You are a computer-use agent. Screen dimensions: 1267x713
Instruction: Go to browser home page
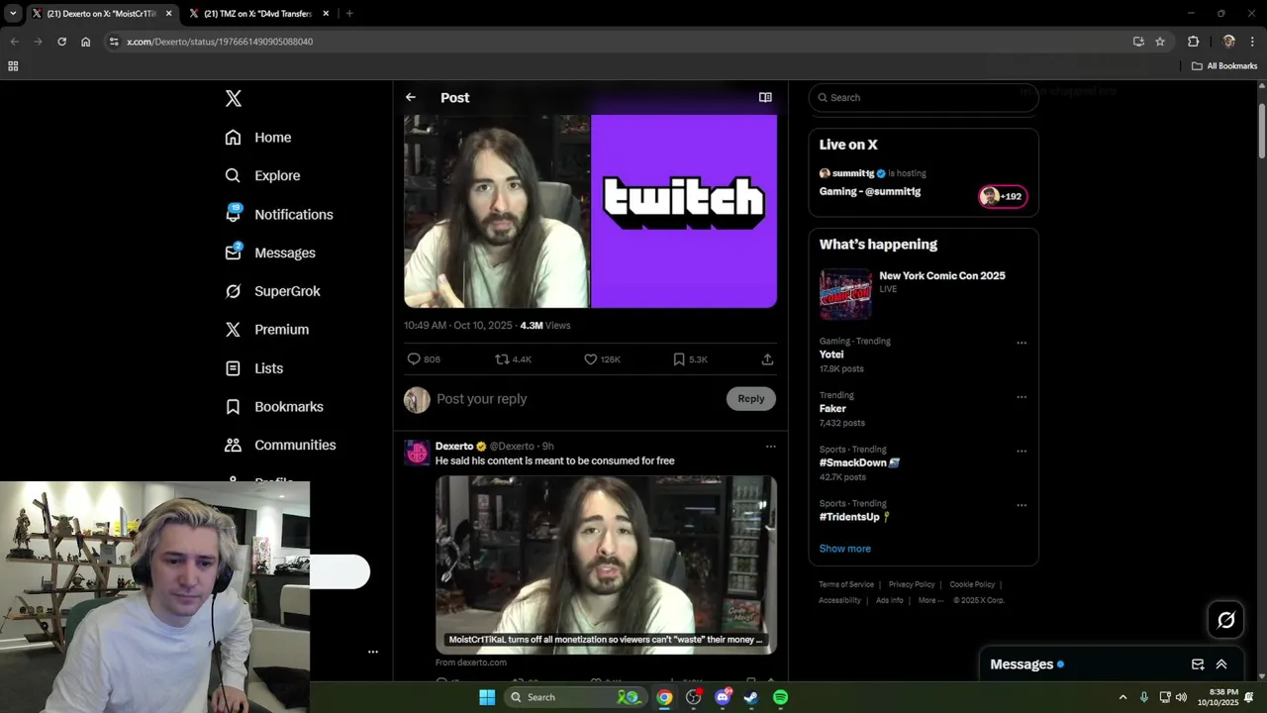pyautogui.click(x=85, y=42)
